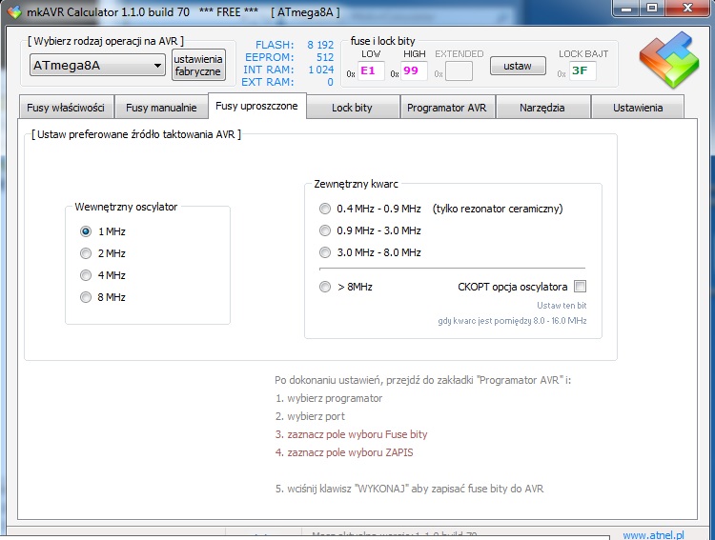Open the Narzędzia tab
This screenshot has width=715, height=540.
click(542, 108)
